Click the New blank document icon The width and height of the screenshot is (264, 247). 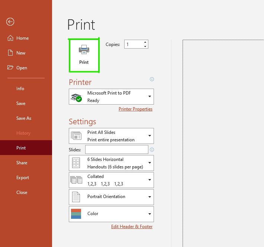[10, 53]
